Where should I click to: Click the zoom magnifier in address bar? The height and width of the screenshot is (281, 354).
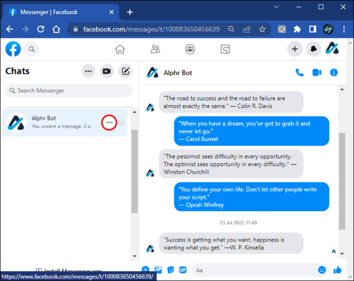231,29
